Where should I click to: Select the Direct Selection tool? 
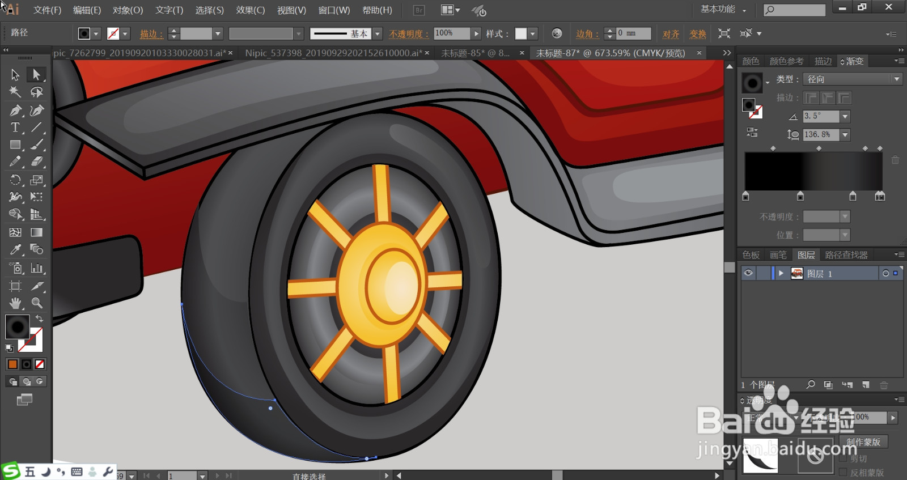pyautogui.click(x=36, y=75)
